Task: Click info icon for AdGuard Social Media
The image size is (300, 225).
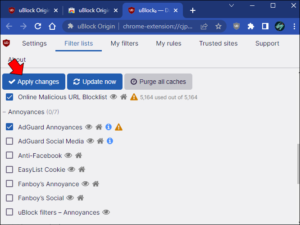Action: [110, 141]
